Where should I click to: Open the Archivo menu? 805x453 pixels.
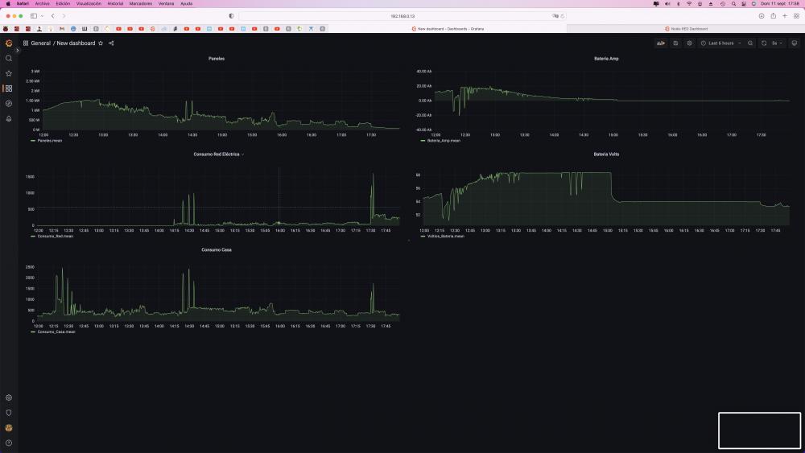[42, 3]
